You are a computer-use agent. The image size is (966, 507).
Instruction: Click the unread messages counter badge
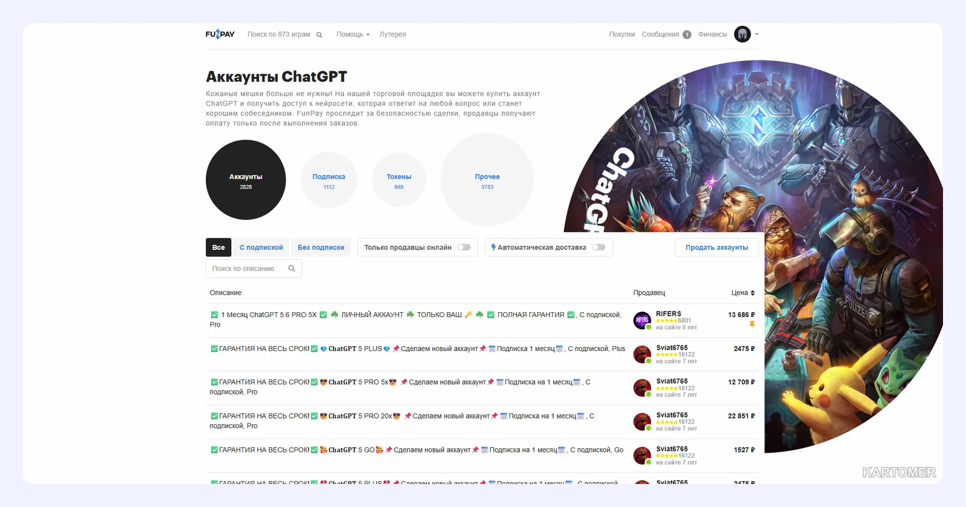click(x=687, y=34)
